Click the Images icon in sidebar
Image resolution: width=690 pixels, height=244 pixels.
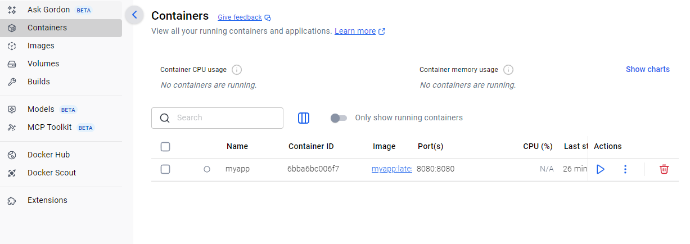pos(12,46)
